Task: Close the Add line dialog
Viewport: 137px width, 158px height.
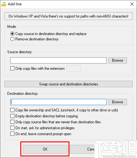Action: pyautogui.click(x=132, y=4)
